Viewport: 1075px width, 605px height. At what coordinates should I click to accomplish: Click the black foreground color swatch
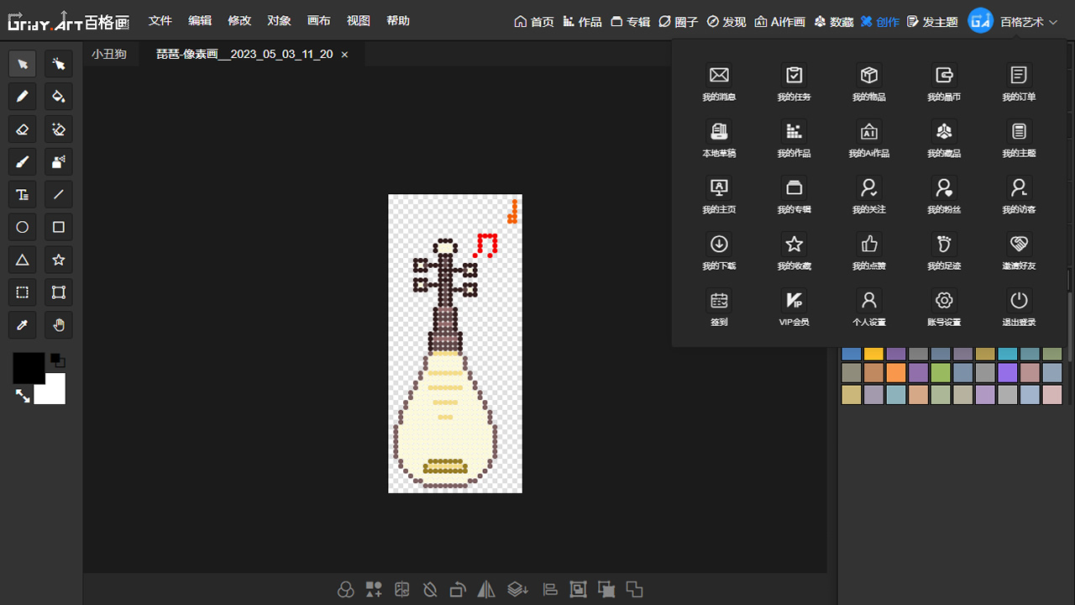(x=27, y=366)
